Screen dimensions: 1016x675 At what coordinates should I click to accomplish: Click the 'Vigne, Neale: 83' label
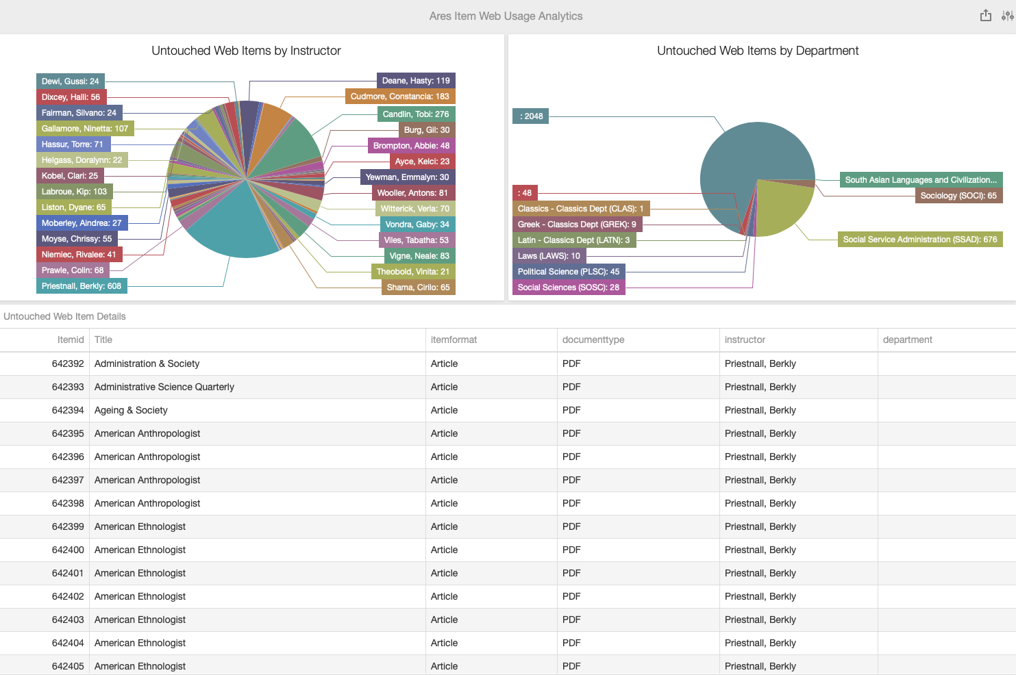click(x=418, y=255)
